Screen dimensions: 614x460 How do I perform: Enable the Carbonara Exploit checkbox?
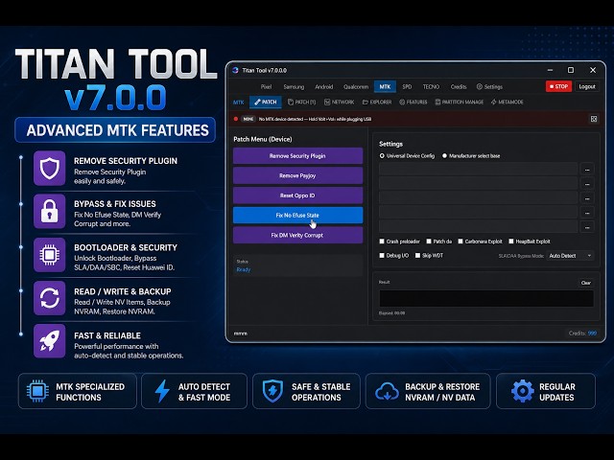coord(460,241)
